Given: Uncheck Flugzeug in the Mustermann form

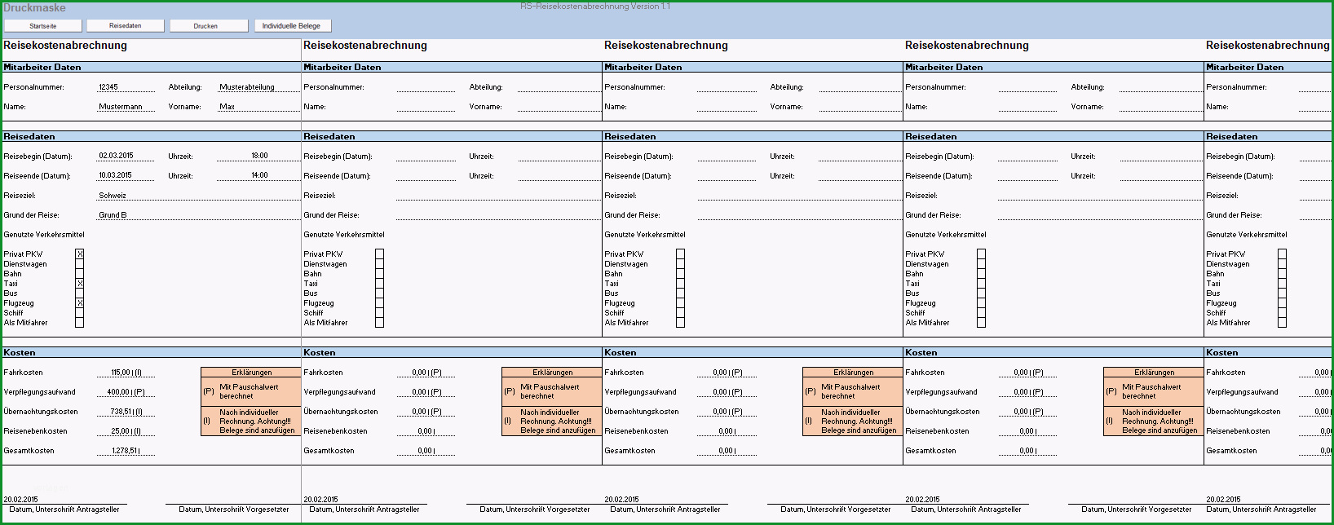Looking at the screenshot, I should (80, 303).
